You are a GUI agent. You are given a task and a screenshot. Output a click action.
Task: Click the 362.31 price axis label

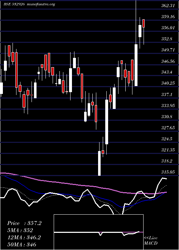point(168,6)
